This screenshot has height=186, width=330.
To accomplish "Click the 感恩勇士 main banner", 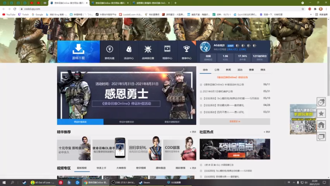I will click(127, 93).
